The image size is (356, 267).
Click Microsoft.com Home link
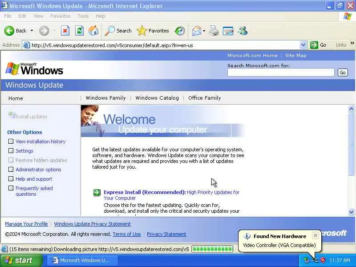(x=252, y=55)
